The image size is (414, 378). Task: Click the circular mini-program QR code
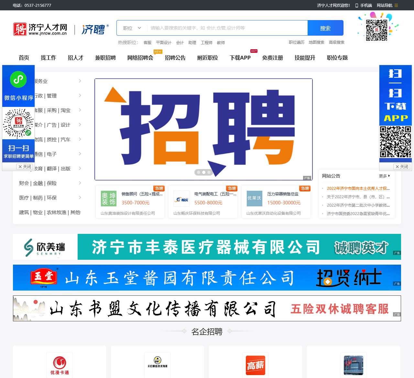[x=18, y=123]
